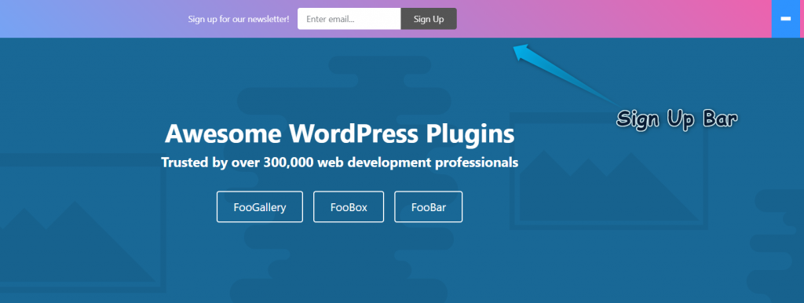Select the FooBox plugin button
Image resolution: width=804 pixels, height=303 pixels.
349,207
